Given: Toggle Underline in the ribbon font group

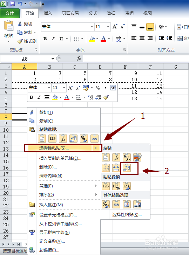Looking at the screenshot, I should point(61,39).
